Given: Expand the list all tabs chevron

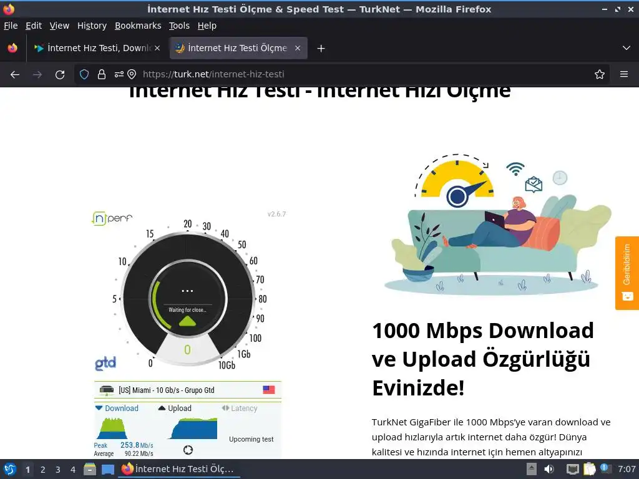Looking at the screenshot, I should point(627,48).
